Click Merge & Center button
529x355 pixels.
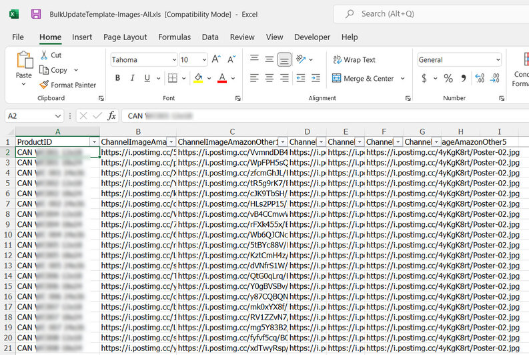pyautogui.click(x=363, y=78)
